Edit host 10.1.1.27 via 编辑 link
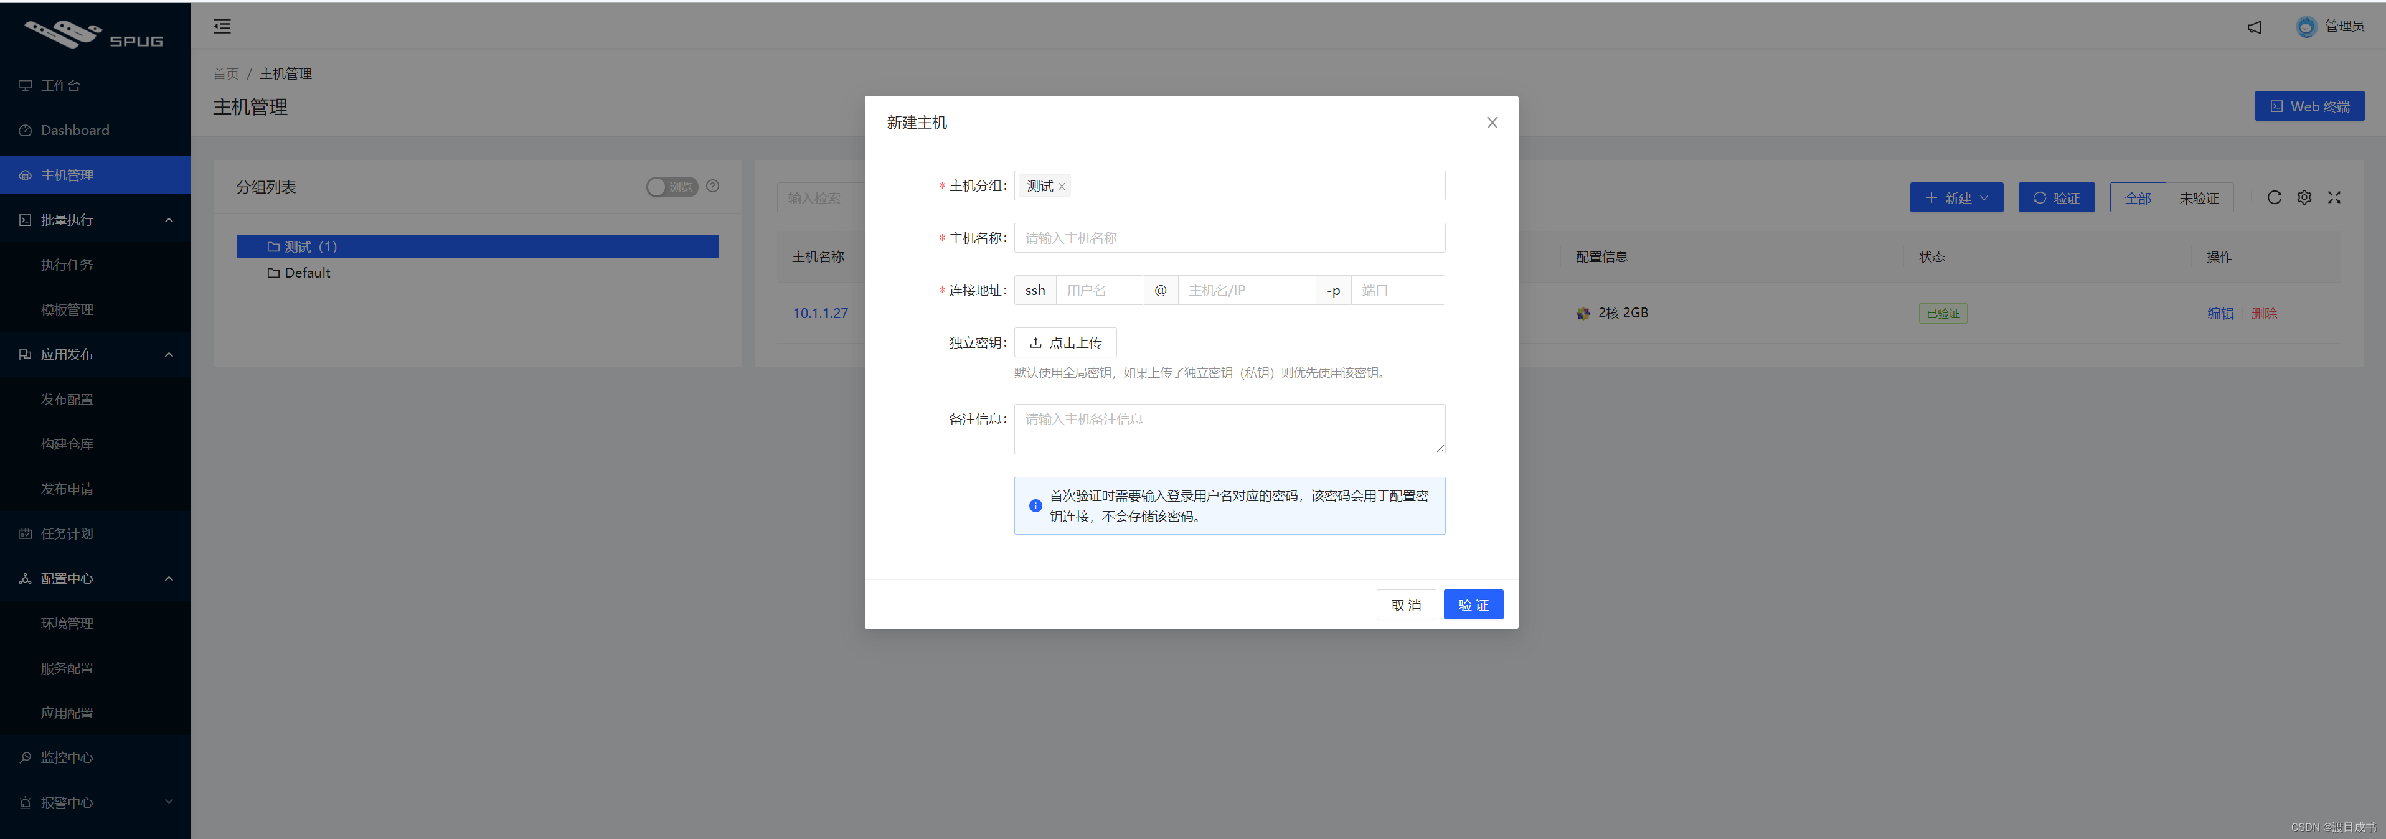The image size is (2386, 839). (2220, 312)
